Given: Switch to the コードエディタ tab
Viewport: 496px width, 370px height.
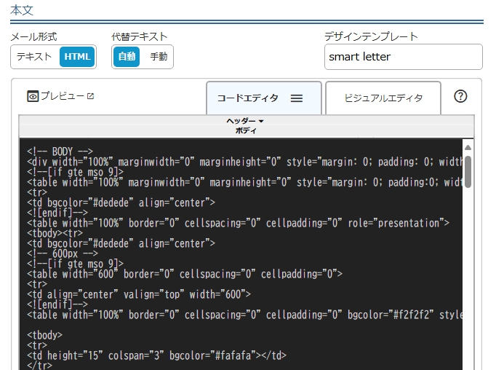Looking at the screenshot, I should coord(264,98).
